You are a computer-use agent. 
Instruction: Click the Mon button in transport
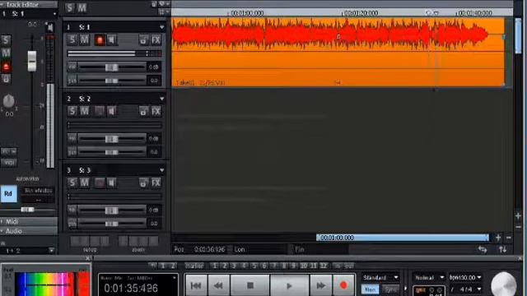[x=370, y=289]
